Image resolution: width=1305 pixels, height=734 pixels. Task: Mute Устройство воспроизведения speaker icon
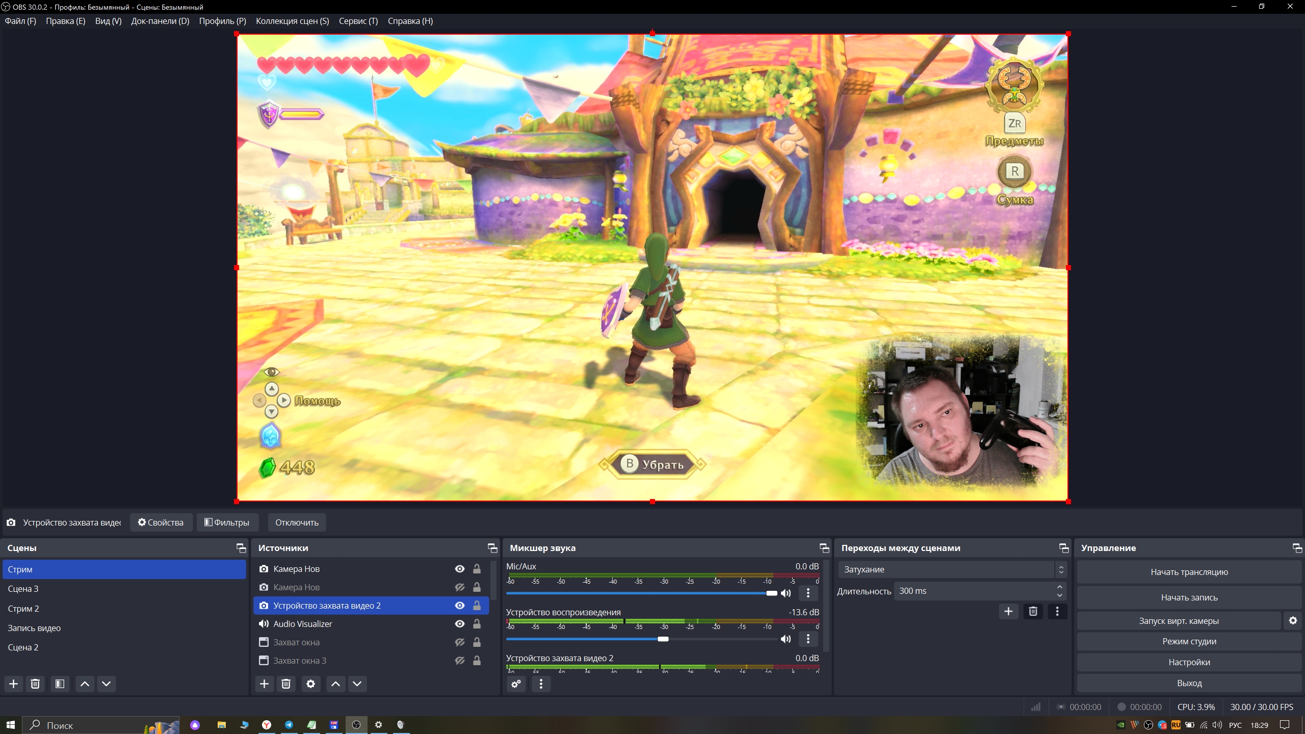[786, 639]
